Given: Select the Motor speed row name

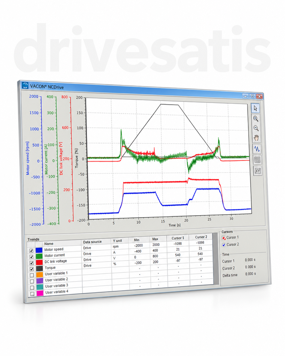Looking at the screenshot, I should tap(54, 249).
